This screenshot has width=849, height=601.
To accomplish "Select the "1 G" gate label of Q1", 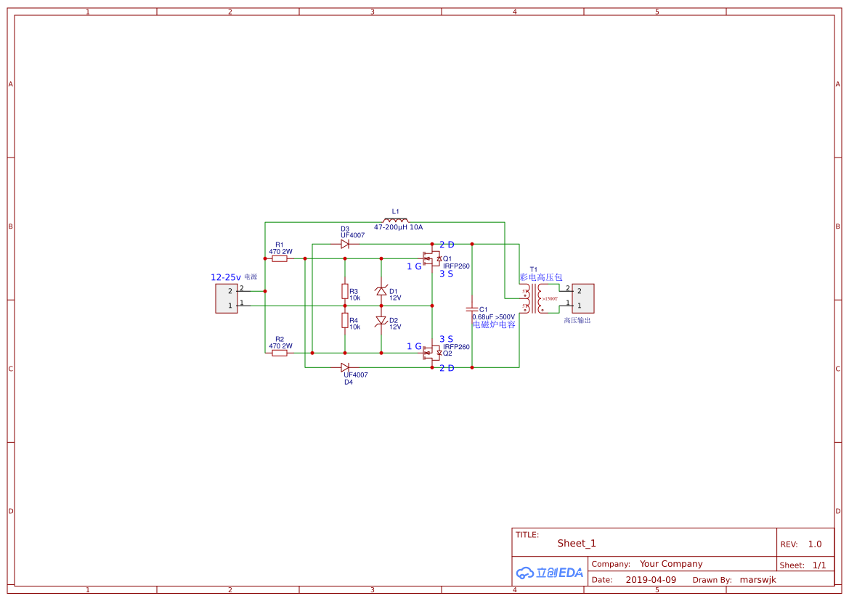I will [414, 266].
